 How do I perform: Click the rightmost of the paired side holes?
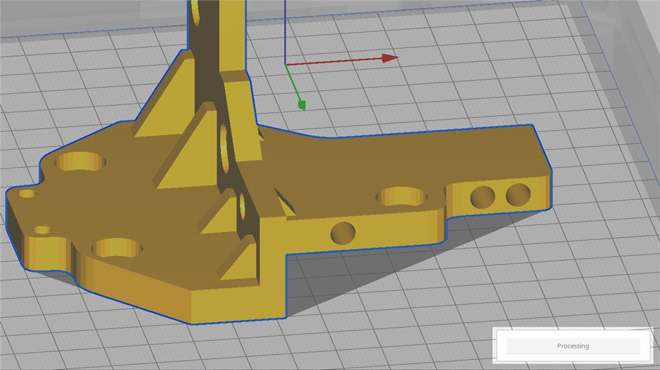point(518,194)
